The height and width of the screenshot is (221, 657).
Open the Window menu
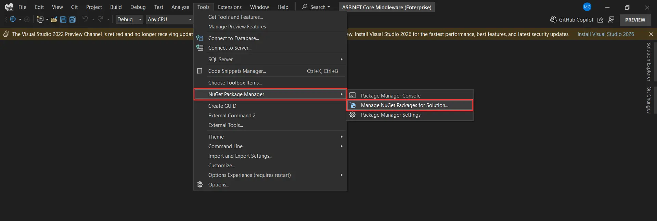(x=259, y=7)
